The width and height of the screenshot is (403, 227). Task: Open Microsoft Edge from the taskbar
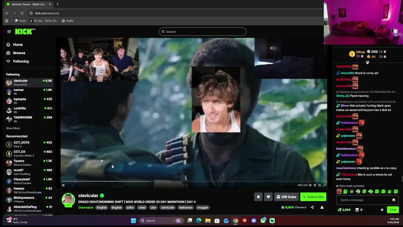coord(199,221)
